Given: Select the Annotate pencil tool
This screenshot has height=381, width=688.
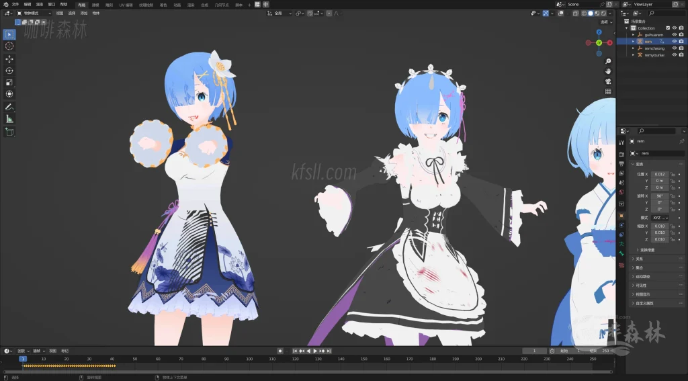Looking at the screenshot, I should click(9, 107).
